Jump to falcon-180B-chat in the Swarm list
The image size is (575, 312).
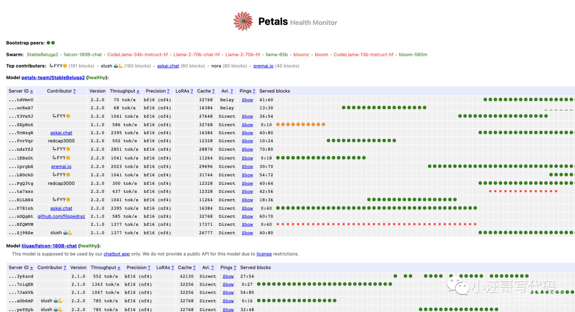tap(83, 55)
